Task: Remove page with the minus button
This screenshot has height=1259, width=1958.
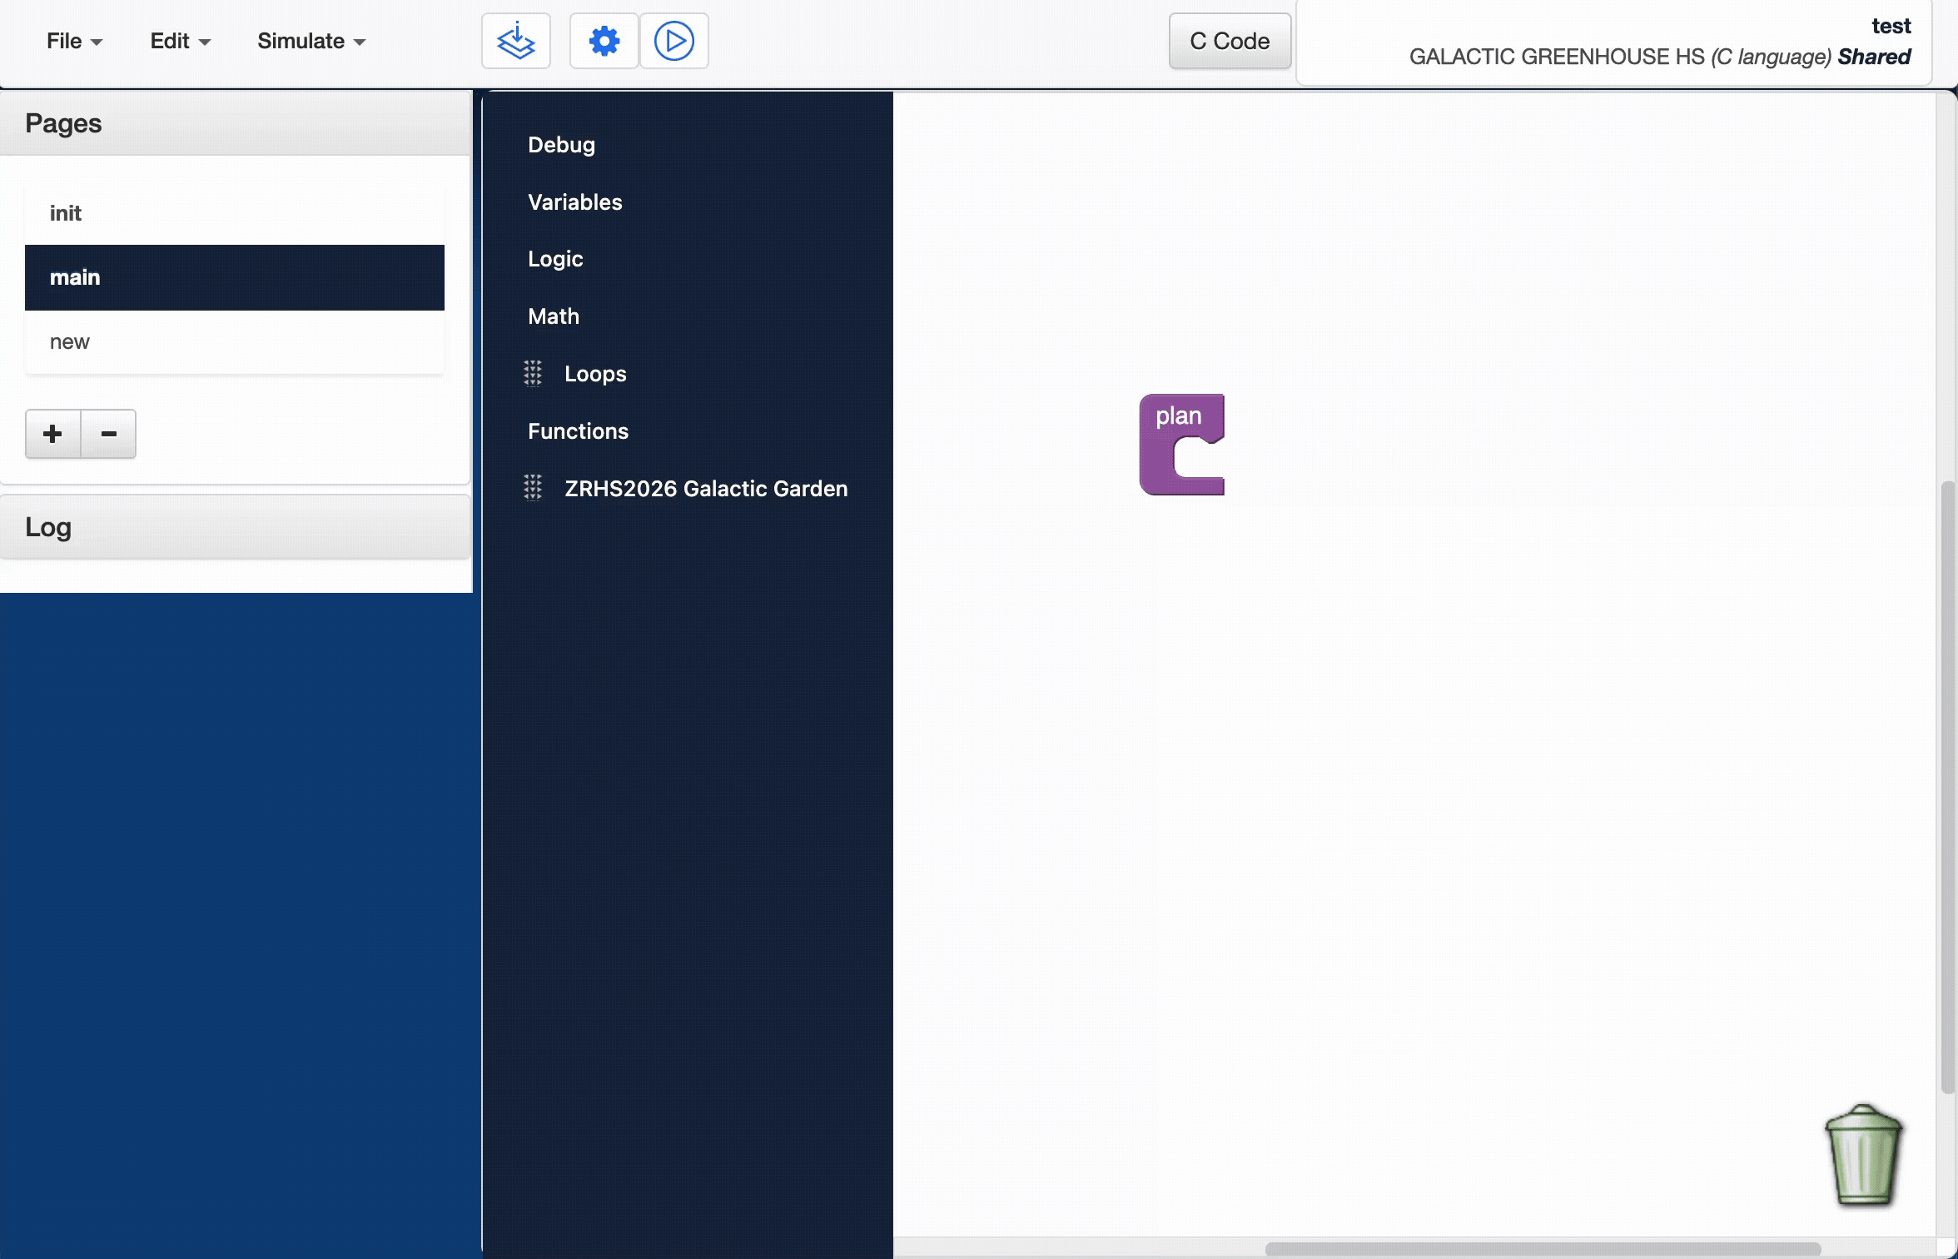Action: point(108,433)
